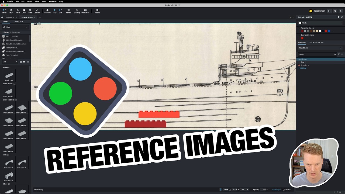Open the Mosaic tool
This screenshot has height=194, width=345.
(x=97, y=11)
